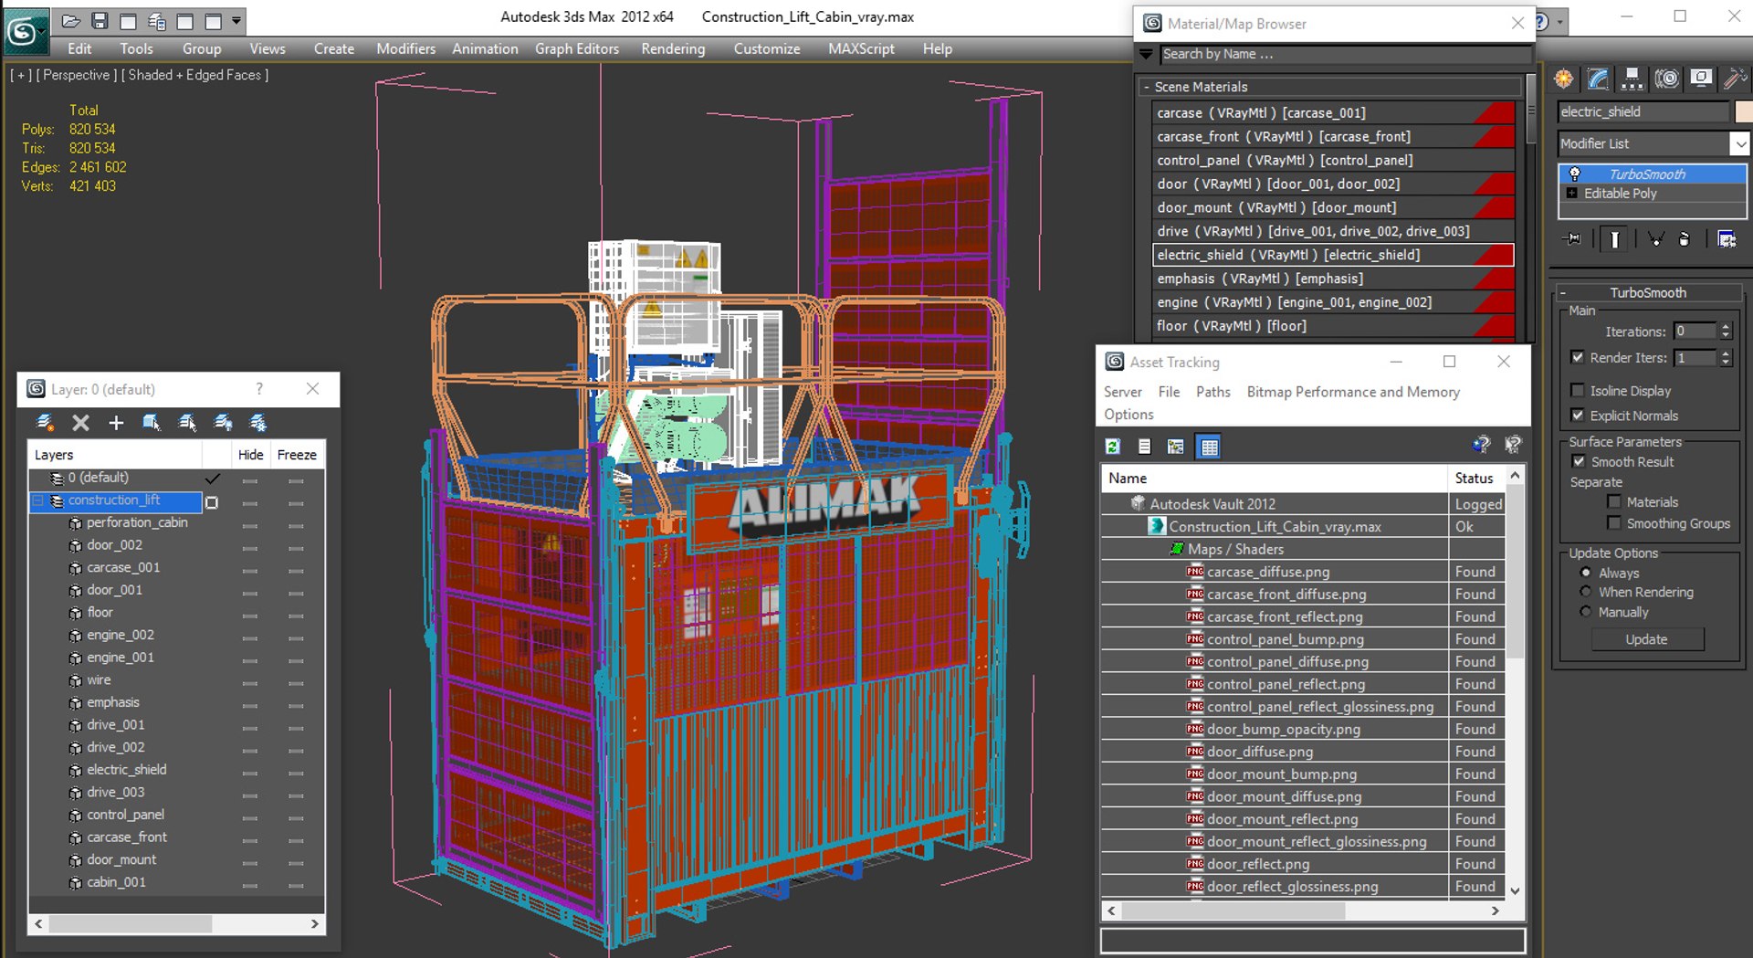Click Add Selected Objects plus icon

pos(116,423)
